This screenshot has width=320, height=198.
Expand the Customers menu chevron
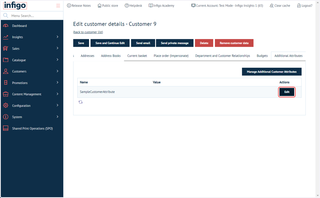57,71
